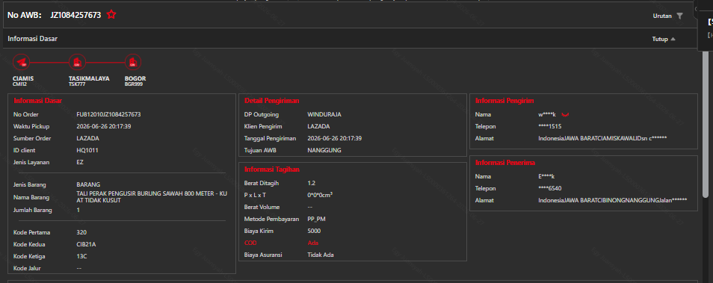Click the ID client value HQ1011
The width and height of the screenshot is (713, 283).
[87, 150]
